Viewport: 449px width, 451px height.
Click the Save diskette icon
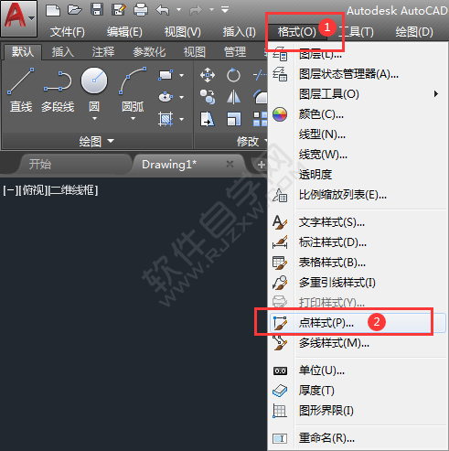[97, 10]
